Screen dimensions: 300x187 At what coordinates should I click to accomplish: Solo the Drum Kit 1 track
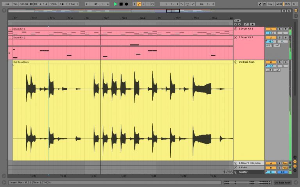pos(280,29)
